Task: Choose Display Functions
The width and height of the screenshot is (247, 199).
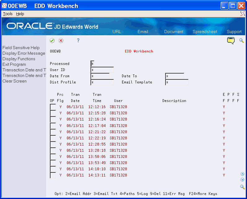Action: click(19, 59)
